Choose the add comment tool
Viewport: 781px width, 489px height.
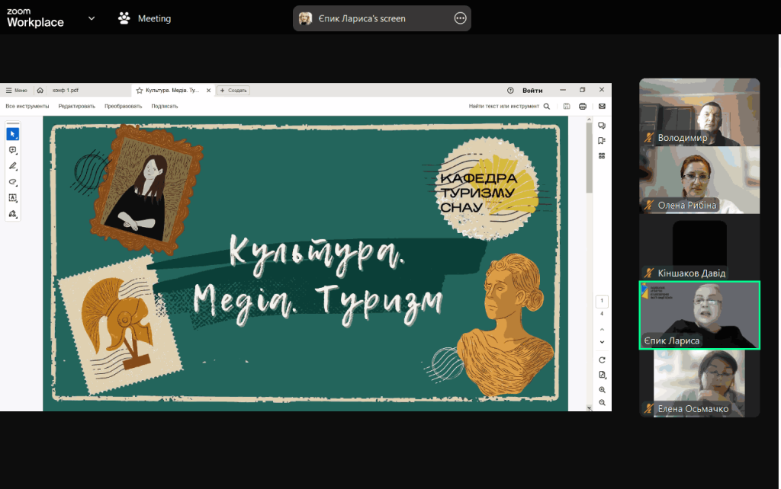click(13, 150)
